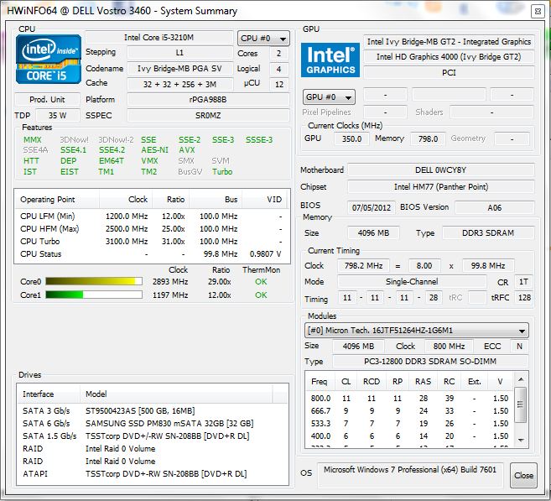Screen dimensions: 551x501
Task: Click the timings table scrollbar thumb
Action: click(521, 404)
